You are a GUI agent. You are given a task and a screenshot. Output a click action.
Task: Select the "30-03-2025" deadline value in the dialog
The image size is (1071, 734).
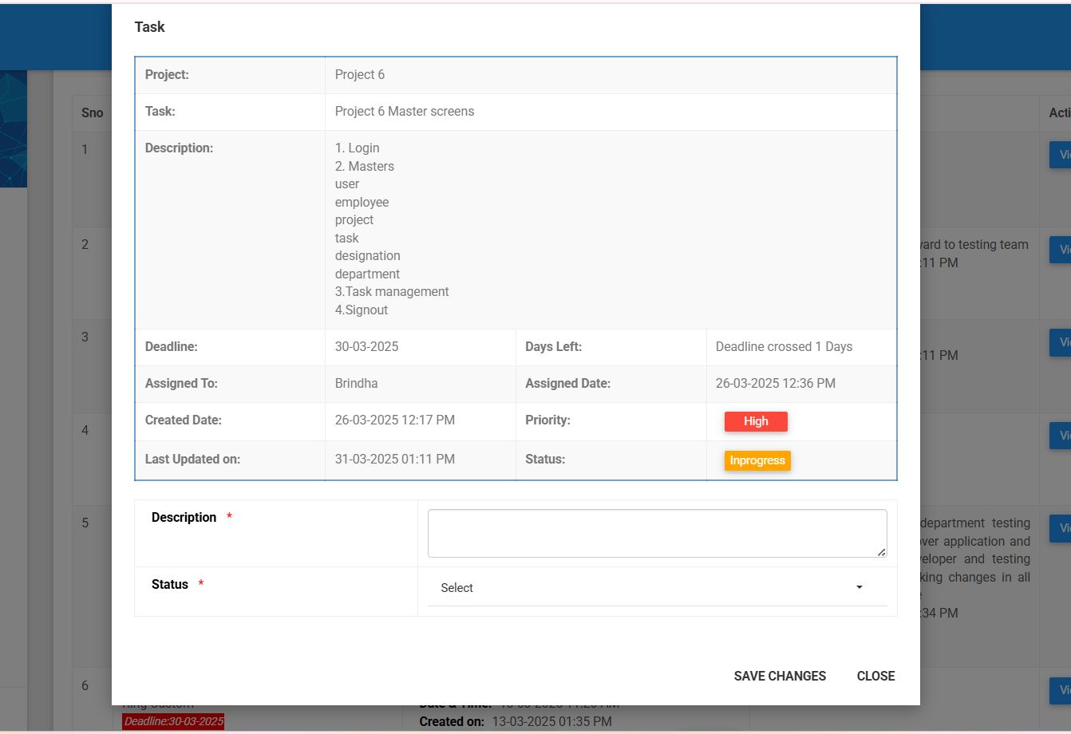coord(367,347)
